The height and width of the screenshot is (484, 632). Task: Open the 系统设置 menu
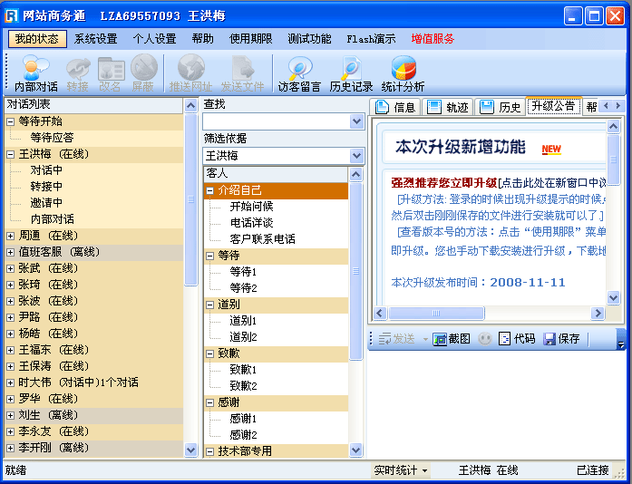tap(95, 39)
